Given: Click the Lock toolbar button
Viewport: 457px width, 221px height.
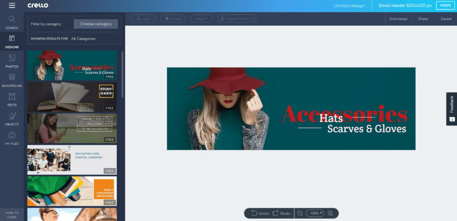Looking at the screenshot, I should click(x=143, y=19).
